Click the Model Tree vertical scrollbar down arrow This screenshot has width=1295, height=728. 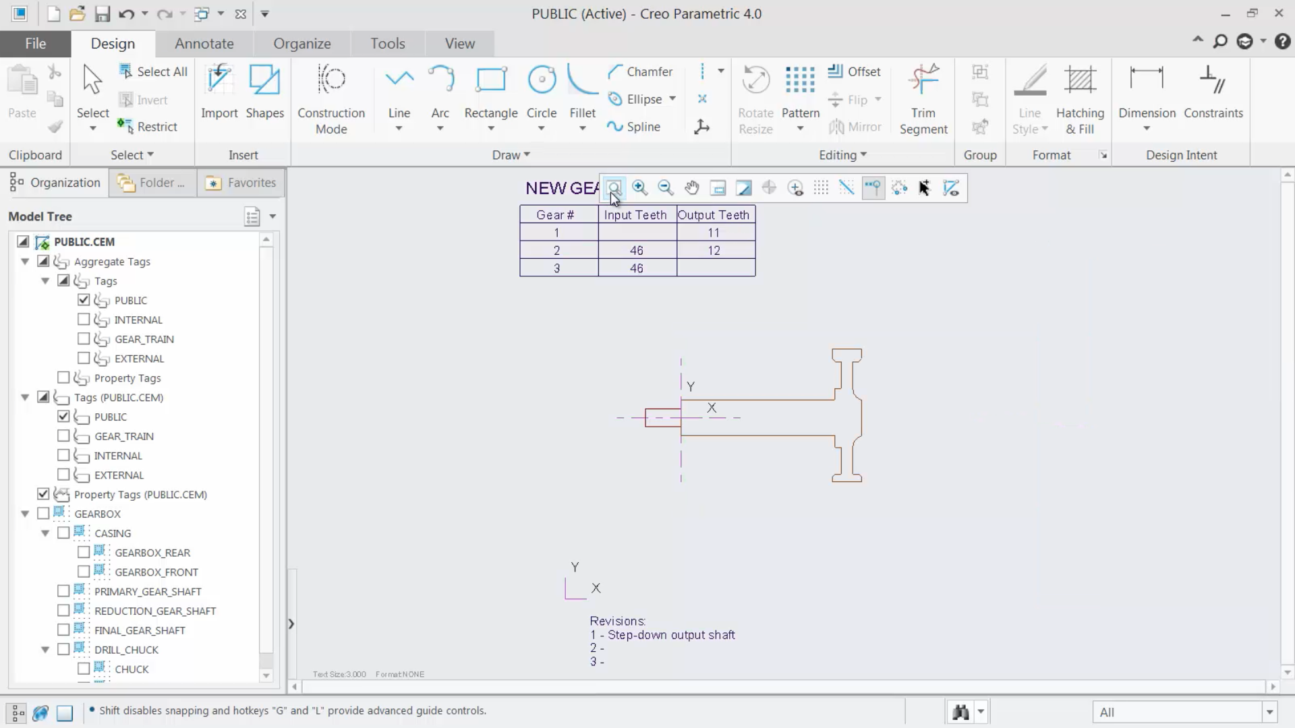pos(266,675)
